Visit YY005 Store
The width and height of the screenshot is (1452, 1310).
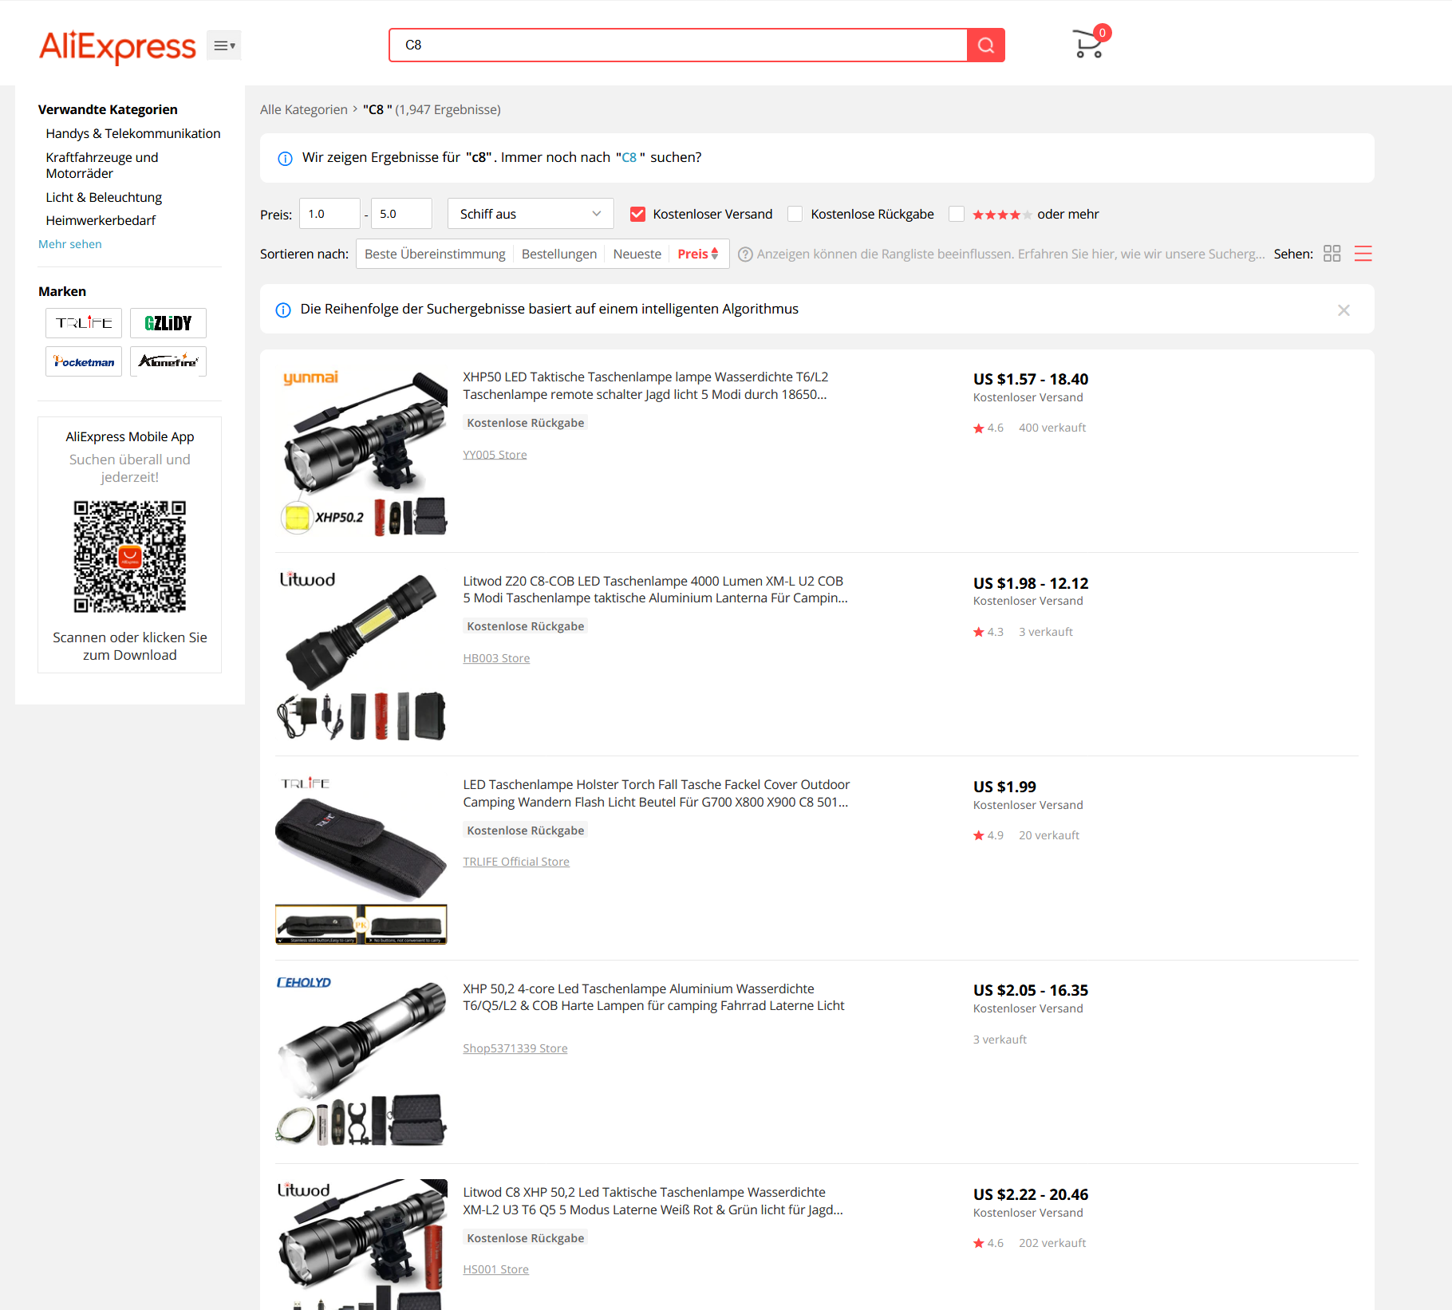pos(495,455)
